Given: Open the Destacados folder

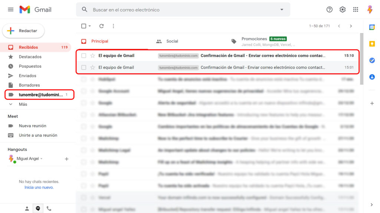Looking at the screenshot, I should point(36,57).
